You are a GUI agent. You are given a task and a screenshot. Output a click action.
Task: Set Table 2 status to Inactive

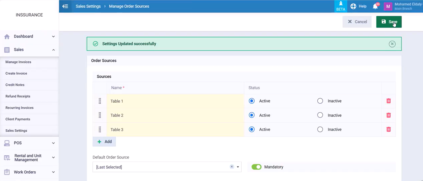(x=320, y=115)
